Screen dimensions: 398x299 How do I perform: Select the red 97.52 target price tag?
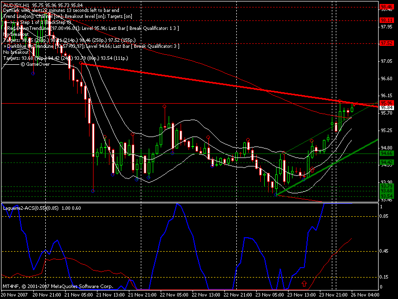[386, 43]
